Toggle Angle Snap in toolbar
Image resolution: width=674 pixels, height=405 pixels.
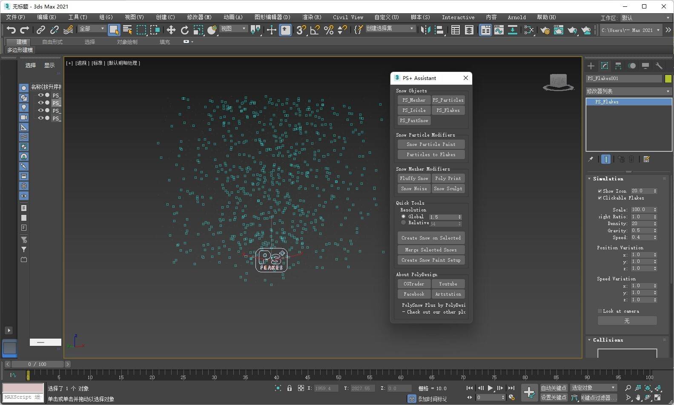(x=315, y=30)
